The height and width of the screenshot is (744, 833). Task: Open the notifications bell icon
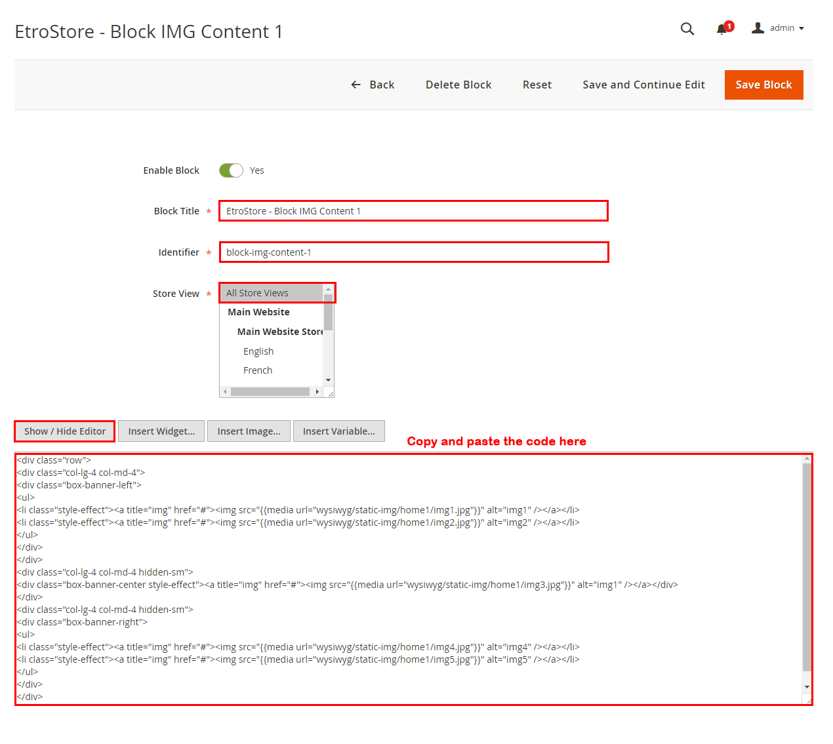[x=723, y=28]
